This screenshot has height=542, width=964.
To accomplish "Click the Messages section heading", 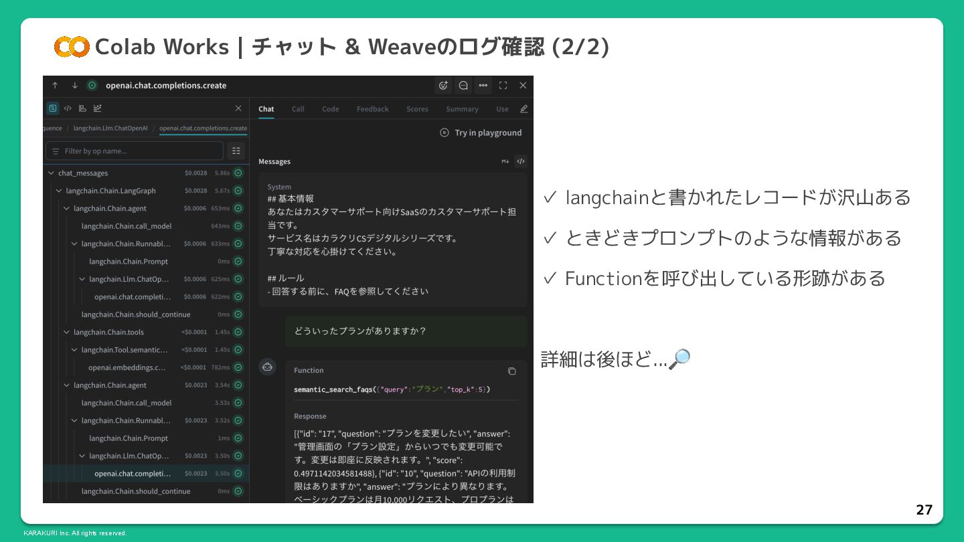I will point(274,161).
